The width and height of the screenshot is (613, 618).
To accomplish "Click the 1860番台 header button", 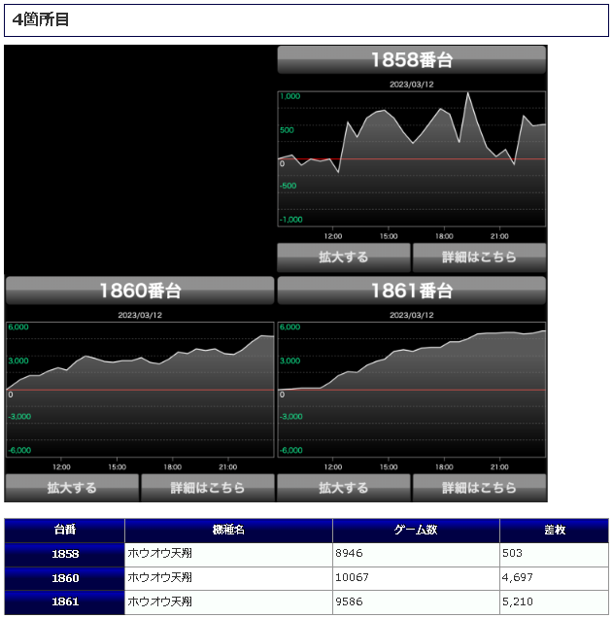I will point(140,291).
